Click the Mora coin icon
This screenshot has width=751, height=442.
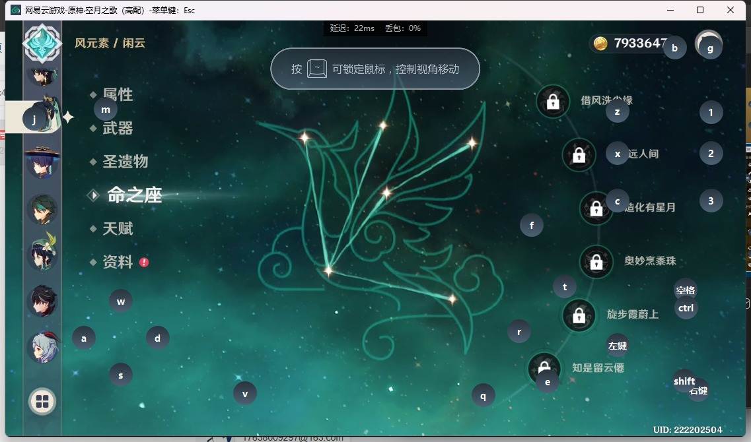point(600,44)
